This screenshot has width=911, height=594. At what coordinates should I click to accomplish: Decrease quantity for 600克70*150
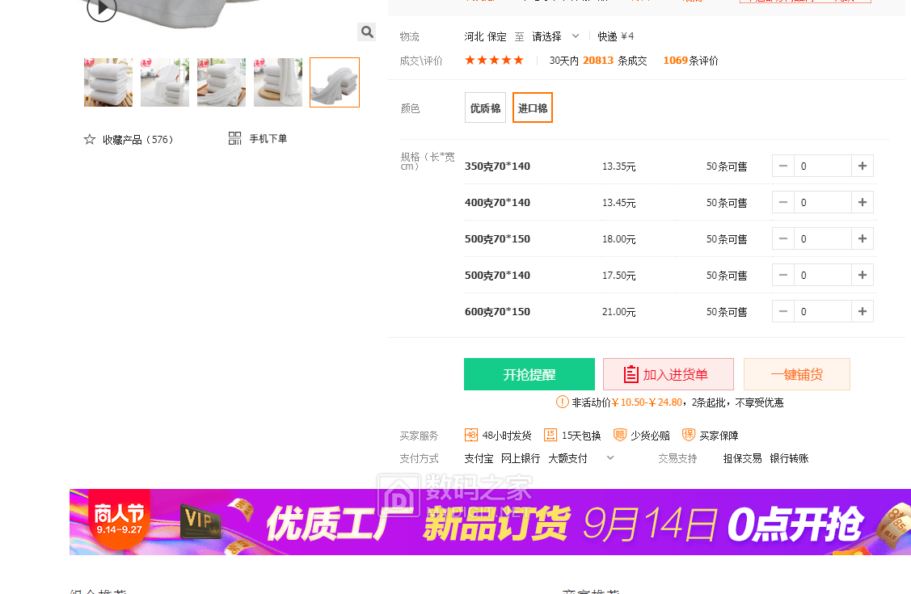pos(783,311)
